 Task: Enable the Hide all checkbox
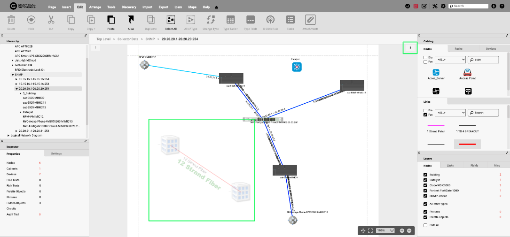click(425, 225)
